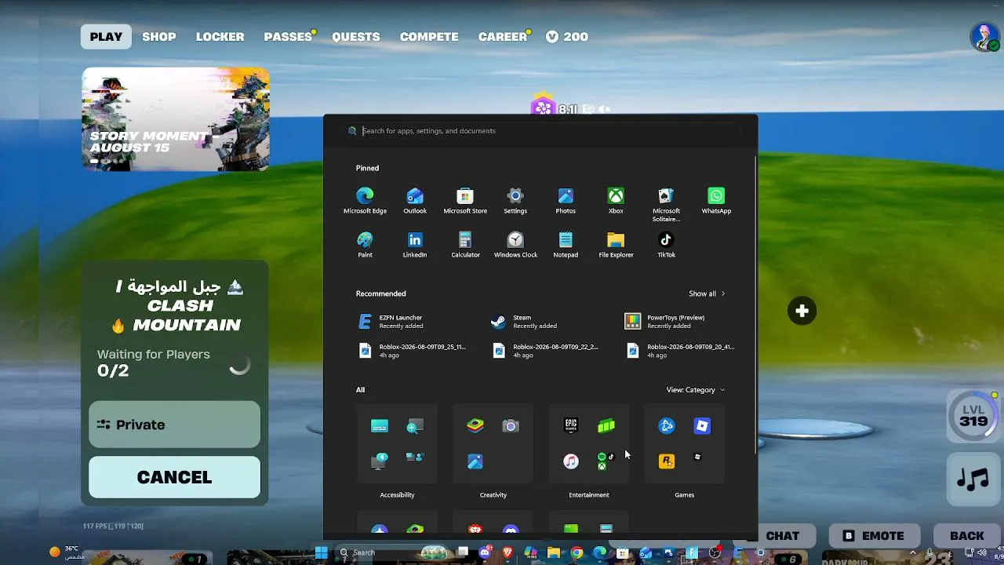Open the Xbox app from pinned
This screenshot has height=565, width=1004.
616,201
